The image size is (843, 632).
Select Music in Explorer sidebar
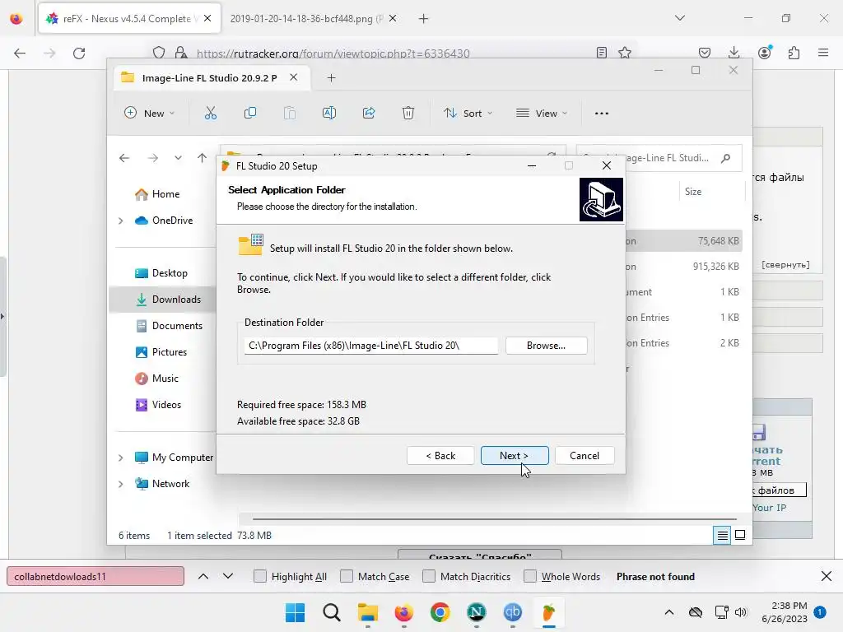tap(156, 379)
